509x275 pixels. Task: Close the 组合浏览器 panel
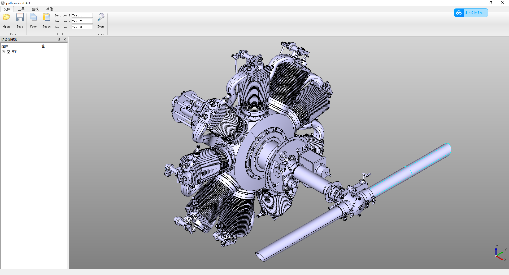[65, 39]
